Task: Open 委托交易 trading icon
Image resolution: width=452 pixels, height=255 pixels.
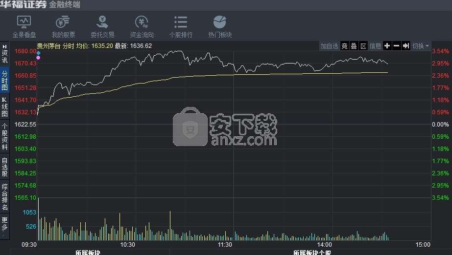Action: pyautogui.click(x=102, y=27)
